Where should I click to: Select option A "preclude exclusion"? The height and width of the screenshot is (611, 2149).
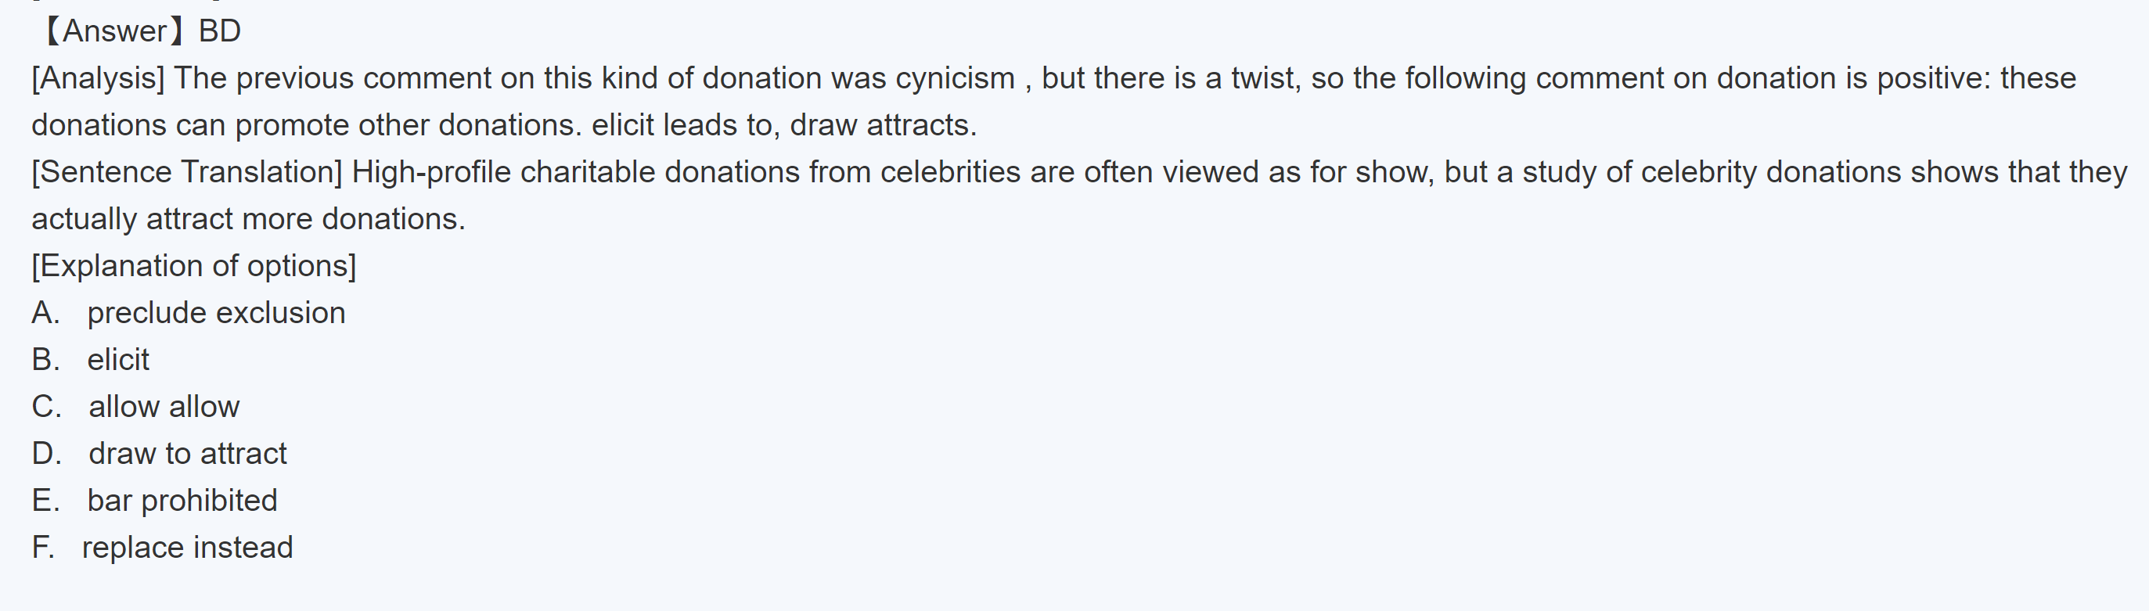(215, 313)
